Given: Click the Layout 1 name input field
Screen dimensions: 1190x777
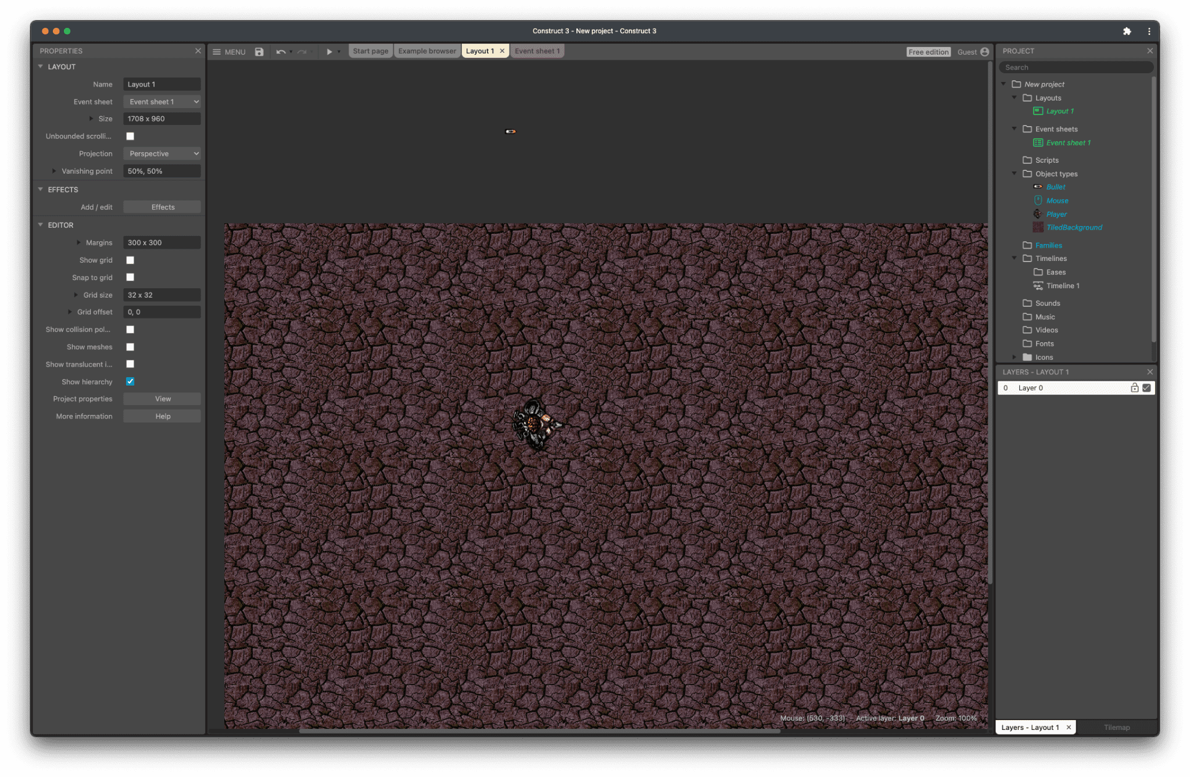Looking at the screenshot, I should coord(162,84).
